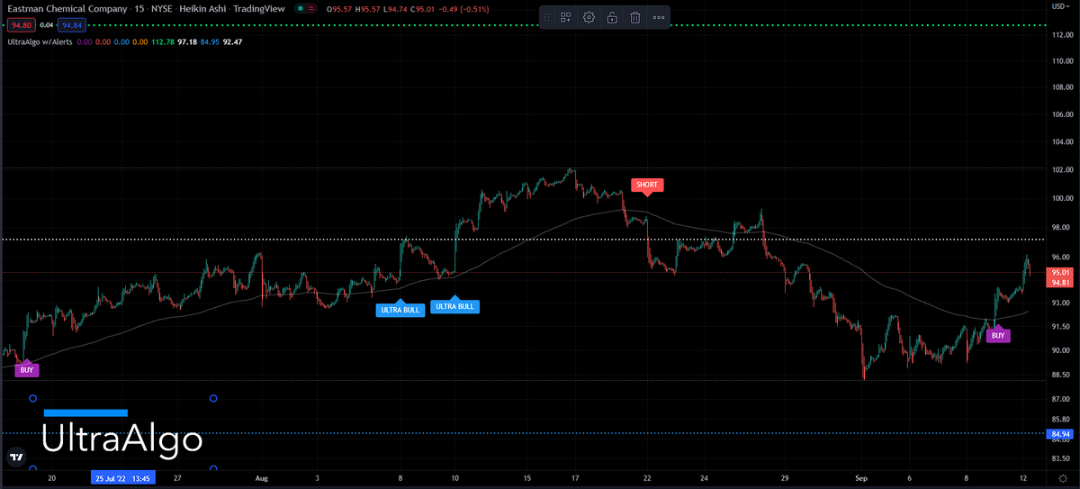
Task: Click the upper-right blue selection handle circle
Action: click(x=213, y=398)
